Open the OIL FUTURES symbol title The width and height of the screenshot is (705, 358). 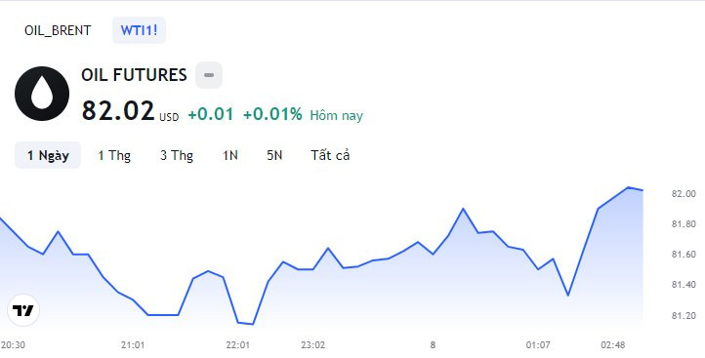[x=134, y=74]
